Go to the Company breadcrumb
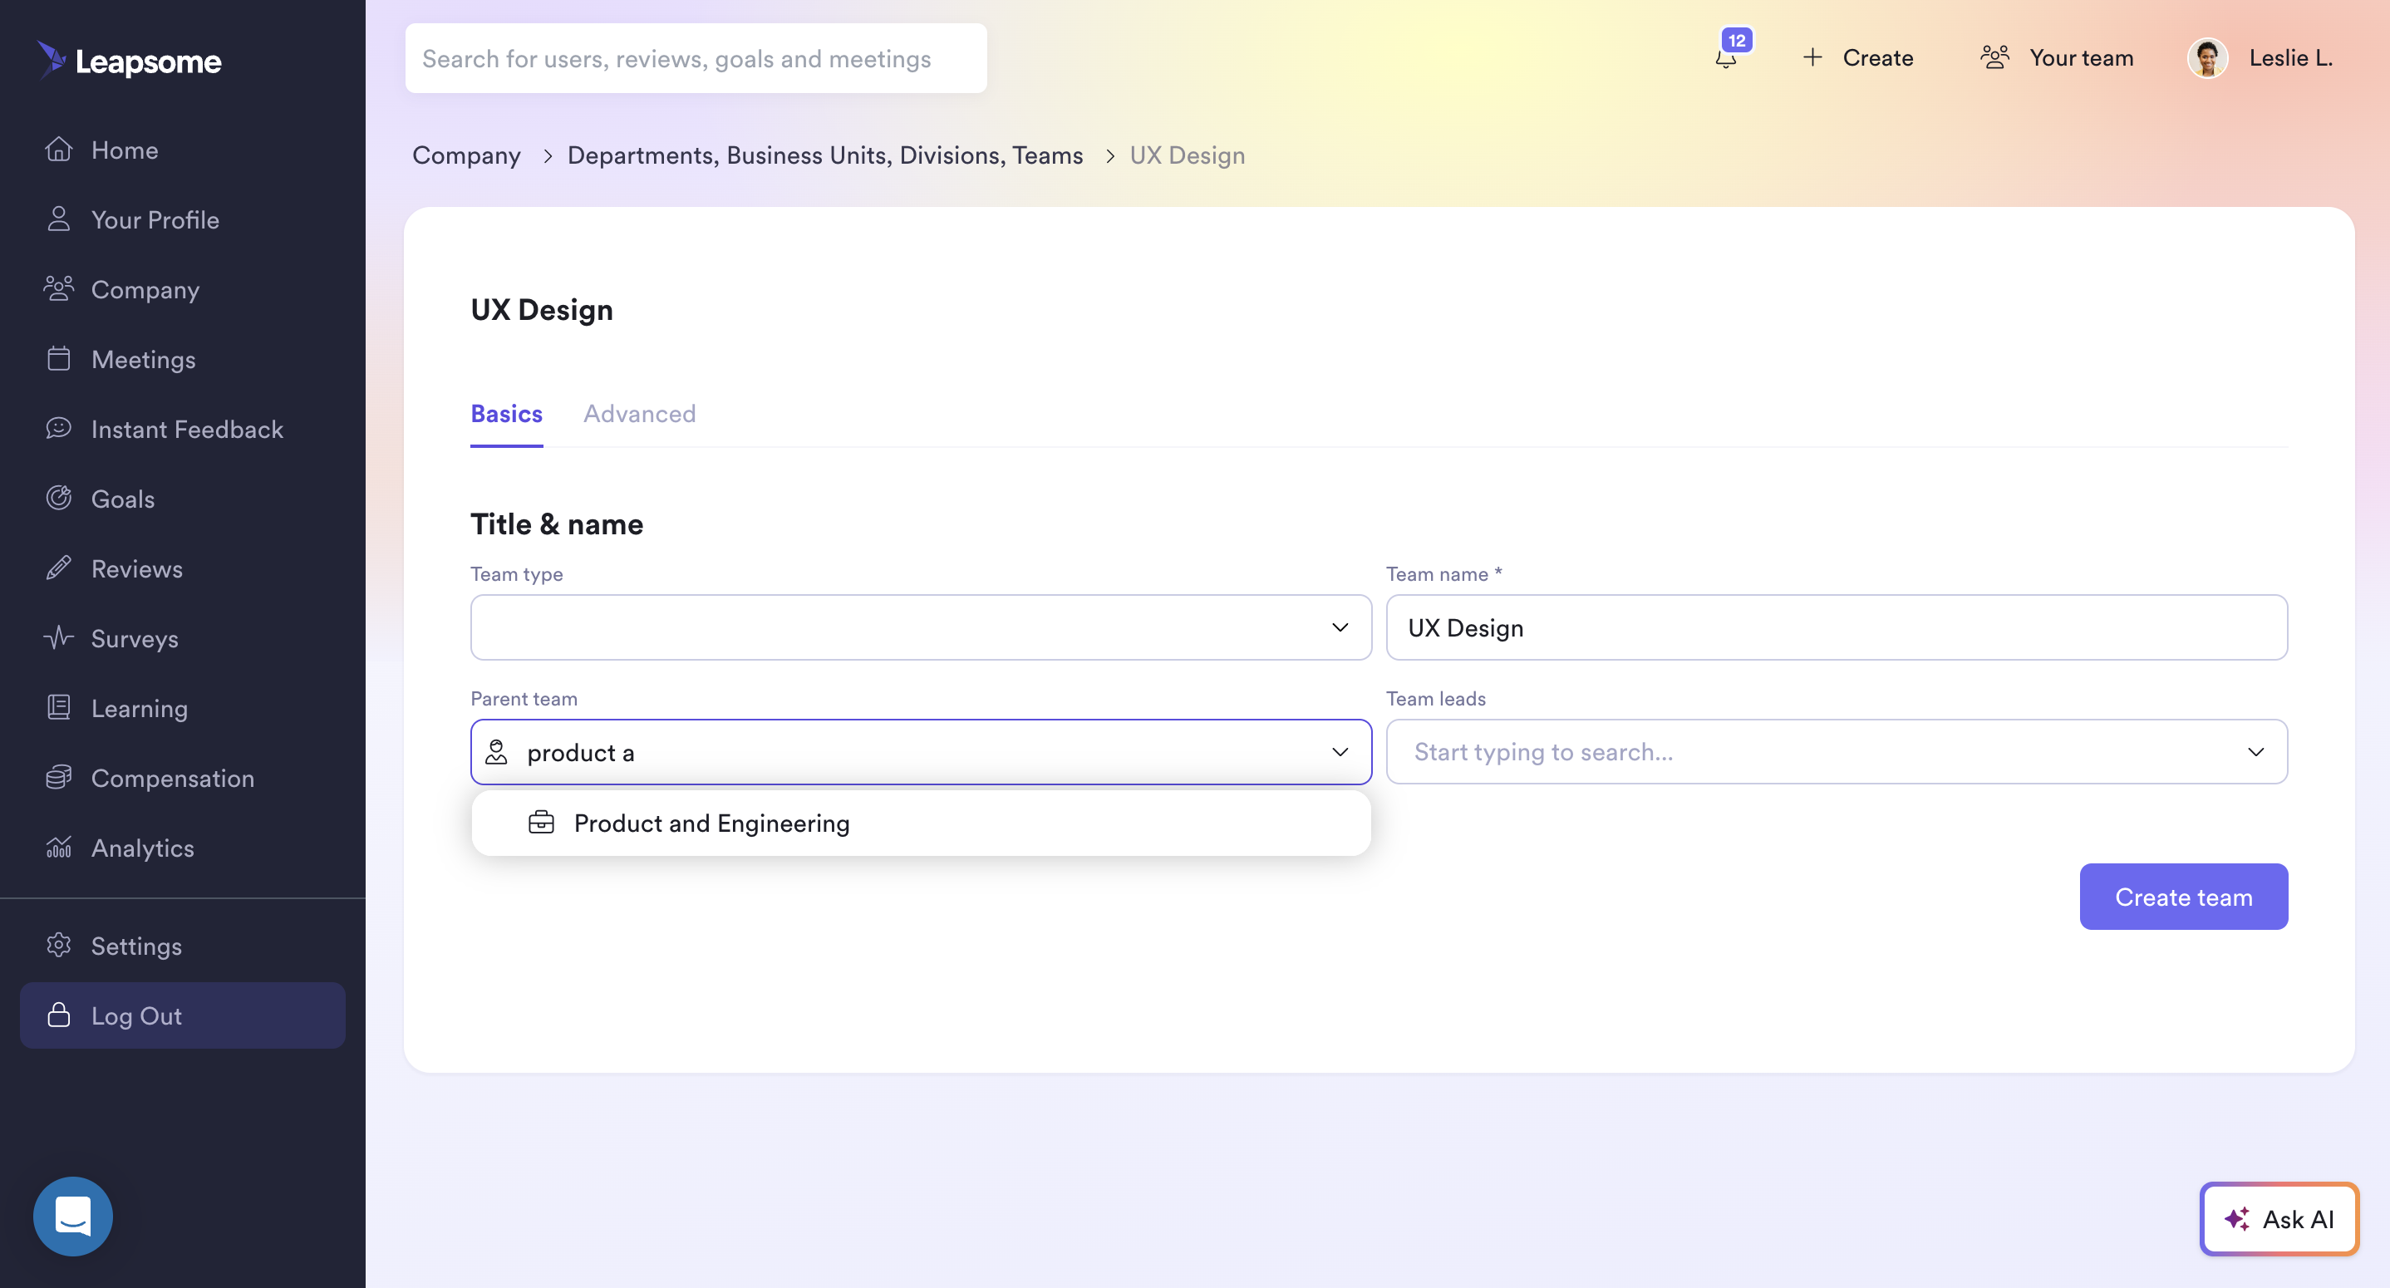 click(465, 155)
